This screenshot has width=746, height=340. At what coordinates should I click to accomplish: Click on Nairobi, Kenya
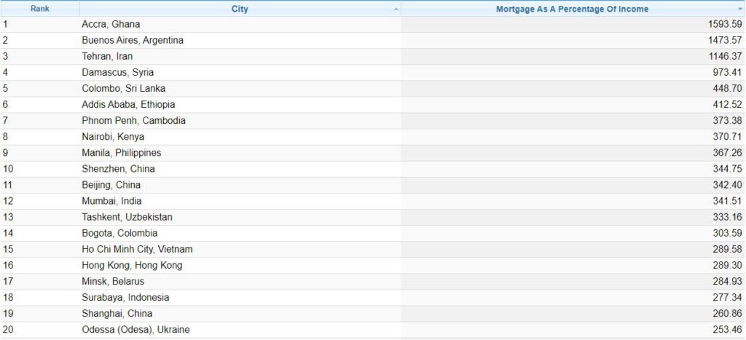(113, 136)
